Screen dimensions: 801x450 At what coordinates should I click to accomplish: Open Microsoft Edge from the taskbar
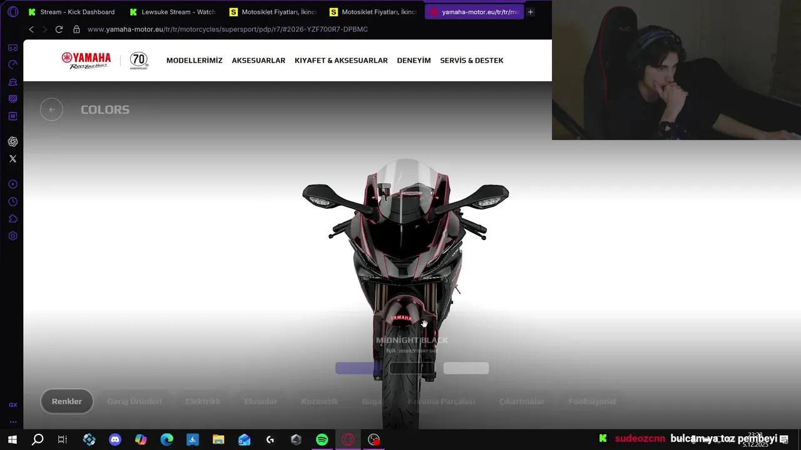coord(166,439)
